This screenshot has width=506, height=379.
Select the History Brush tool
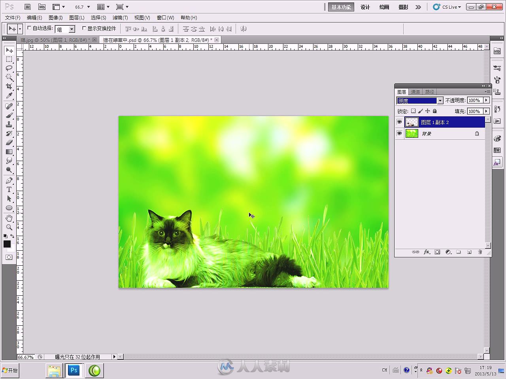[x=9, y=134]
